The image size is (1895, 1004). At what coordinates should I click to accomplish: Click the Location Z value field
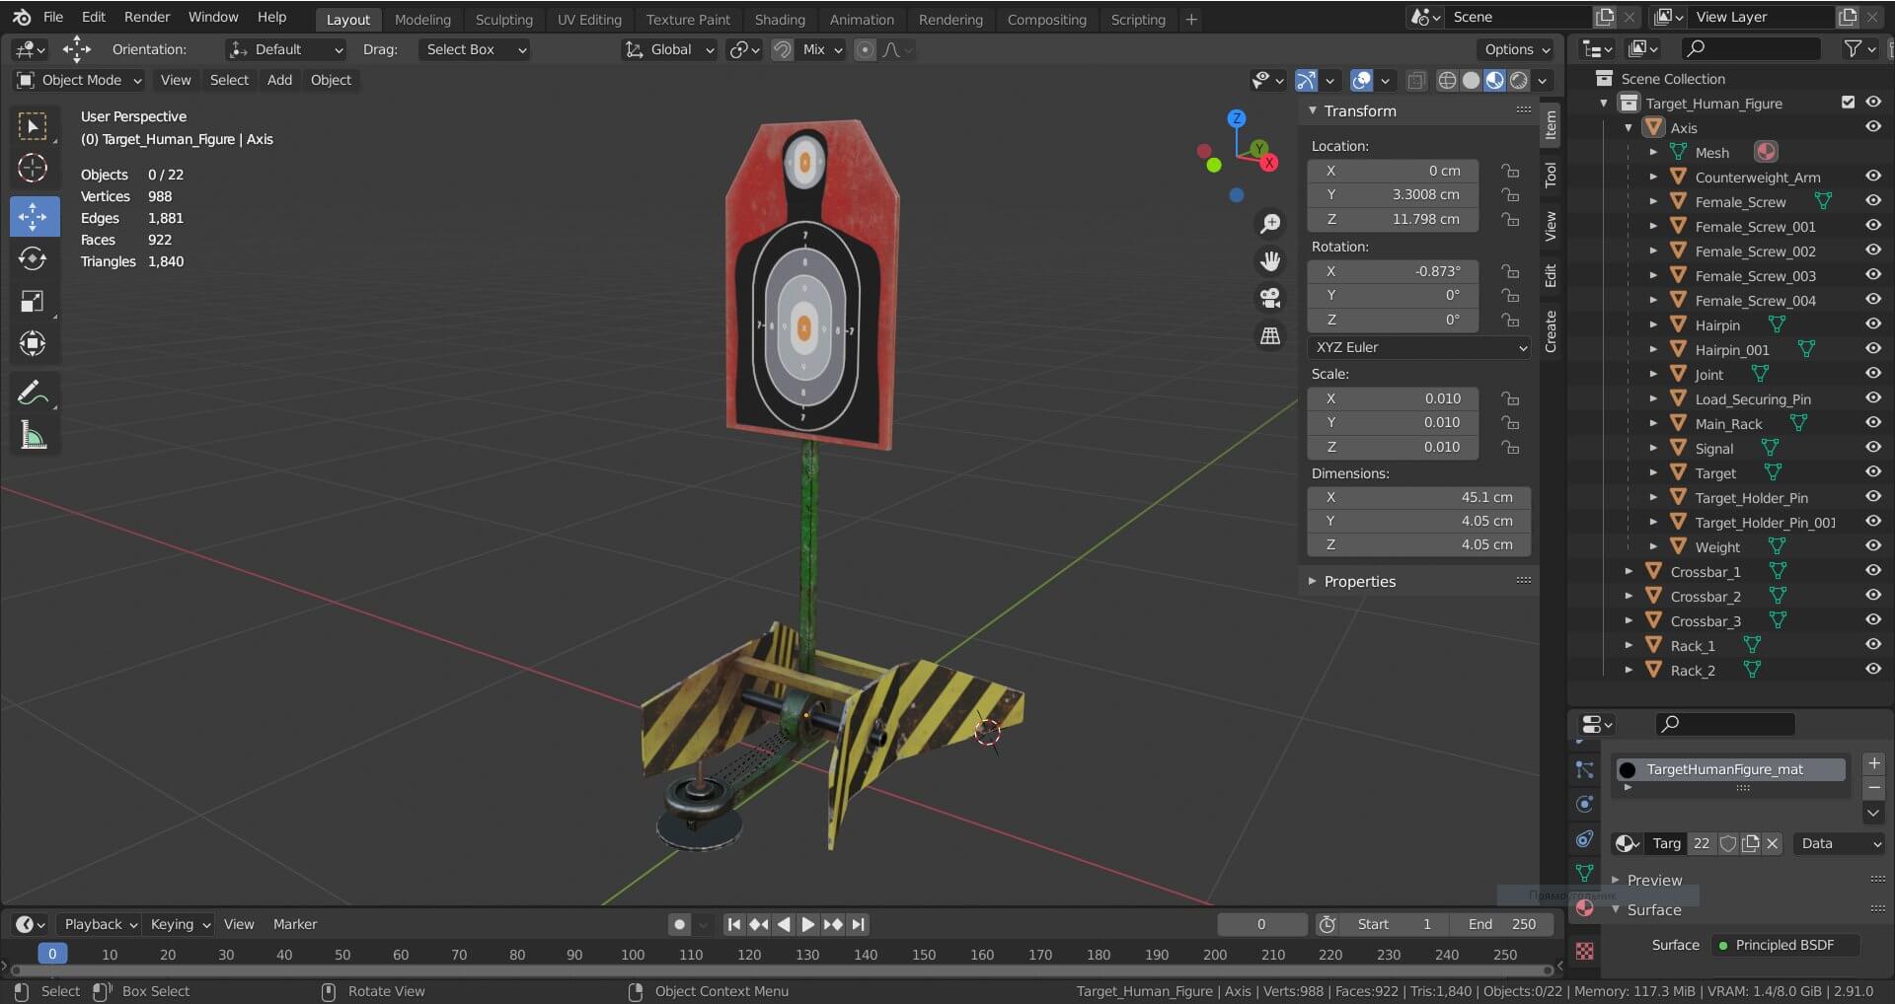pyautogui.click(x=1393, y=219)
